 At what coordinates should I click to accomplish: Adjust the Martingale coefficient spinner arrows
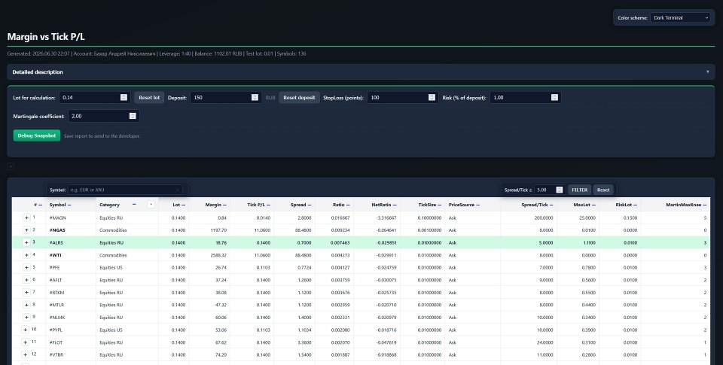pyautogui.click(x=133, y=116)
